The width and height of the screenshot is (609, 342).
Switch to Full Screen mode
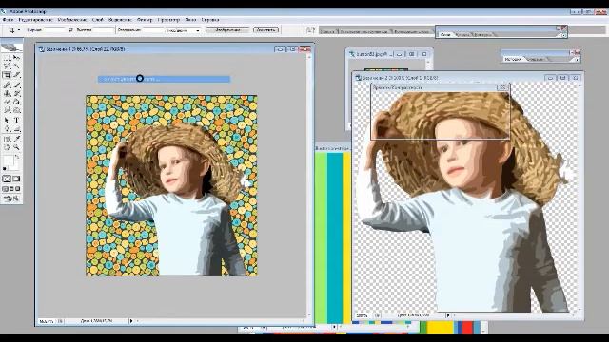pos(18,189)
